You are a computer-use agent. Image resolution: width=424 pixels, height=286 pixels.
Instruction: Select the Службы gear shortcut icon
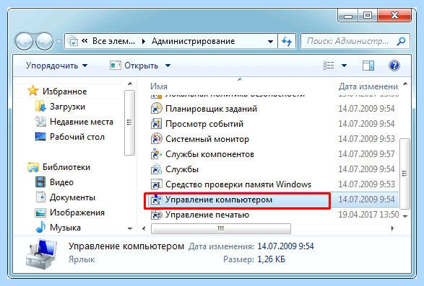[x=156, y=169]
